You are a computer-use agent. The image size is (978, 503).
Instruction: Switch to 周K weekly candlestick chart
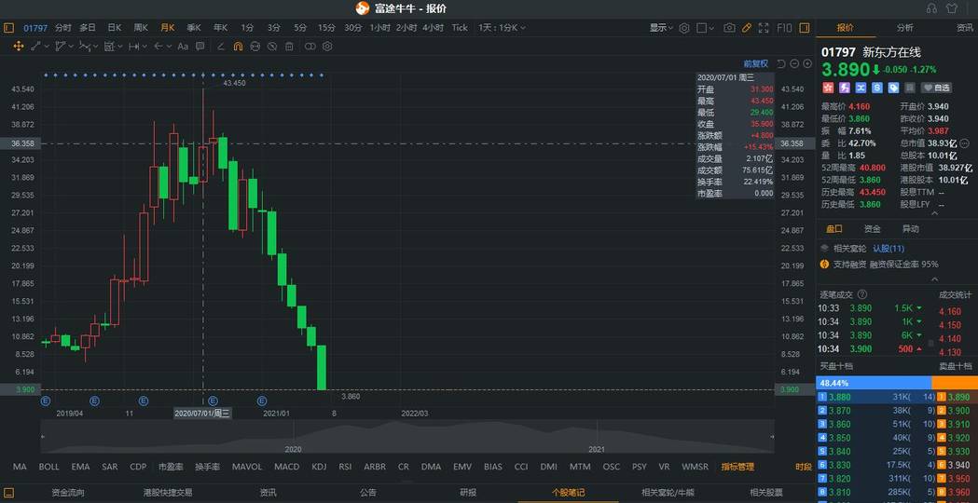tap(141, 27)
